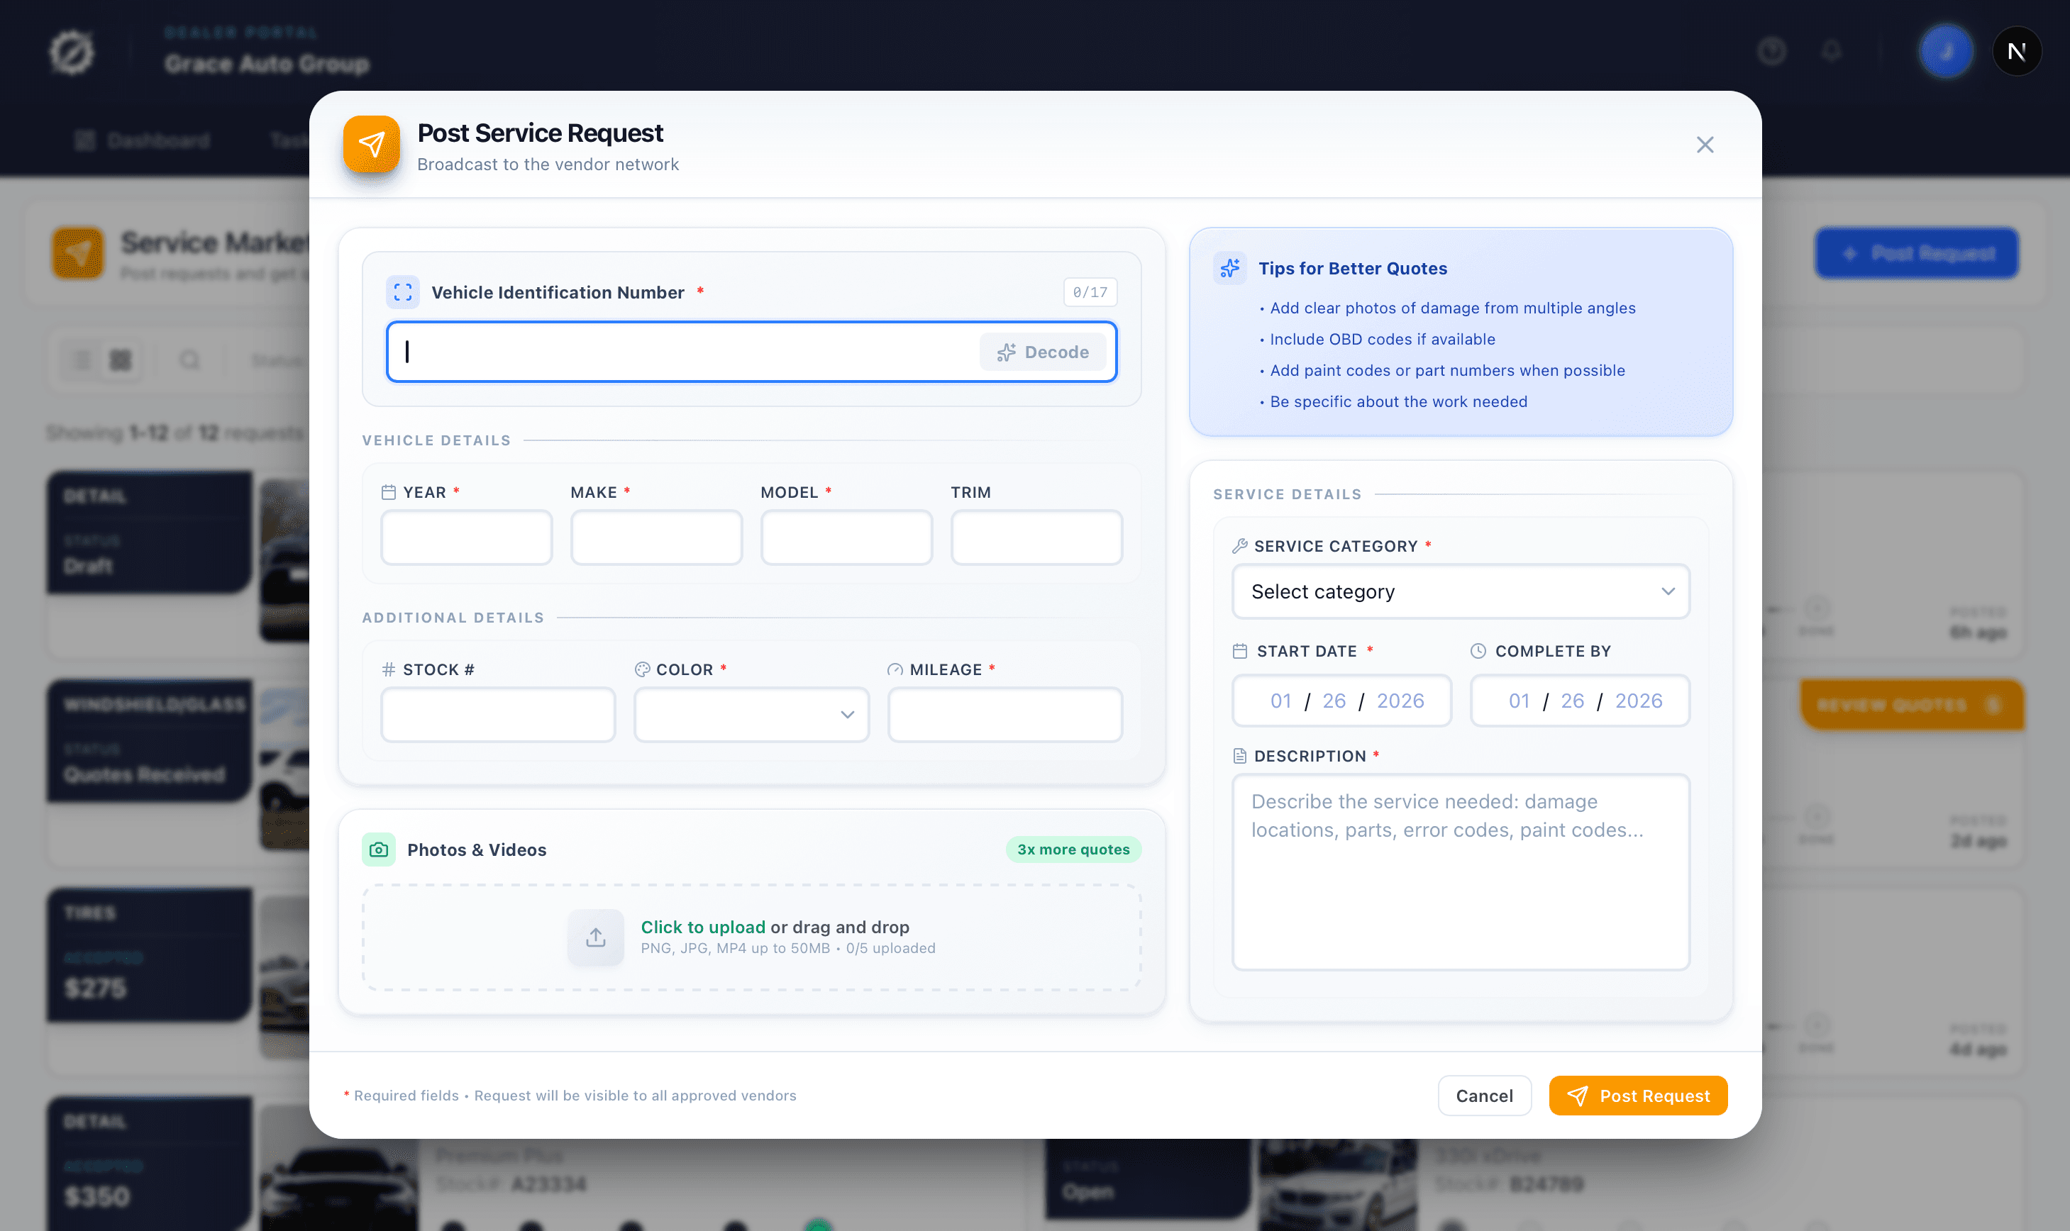The image size is (2070, 1231).
Task: Click the Dashboard tab in background navigation
Action: click(x=142, y=141)
